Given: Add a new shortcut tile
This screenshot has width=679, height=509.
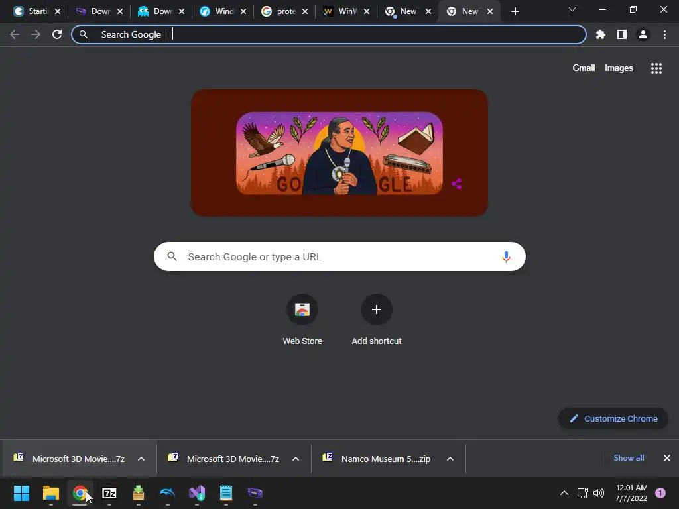Looking at the screenshot, I should click(377, 320).
